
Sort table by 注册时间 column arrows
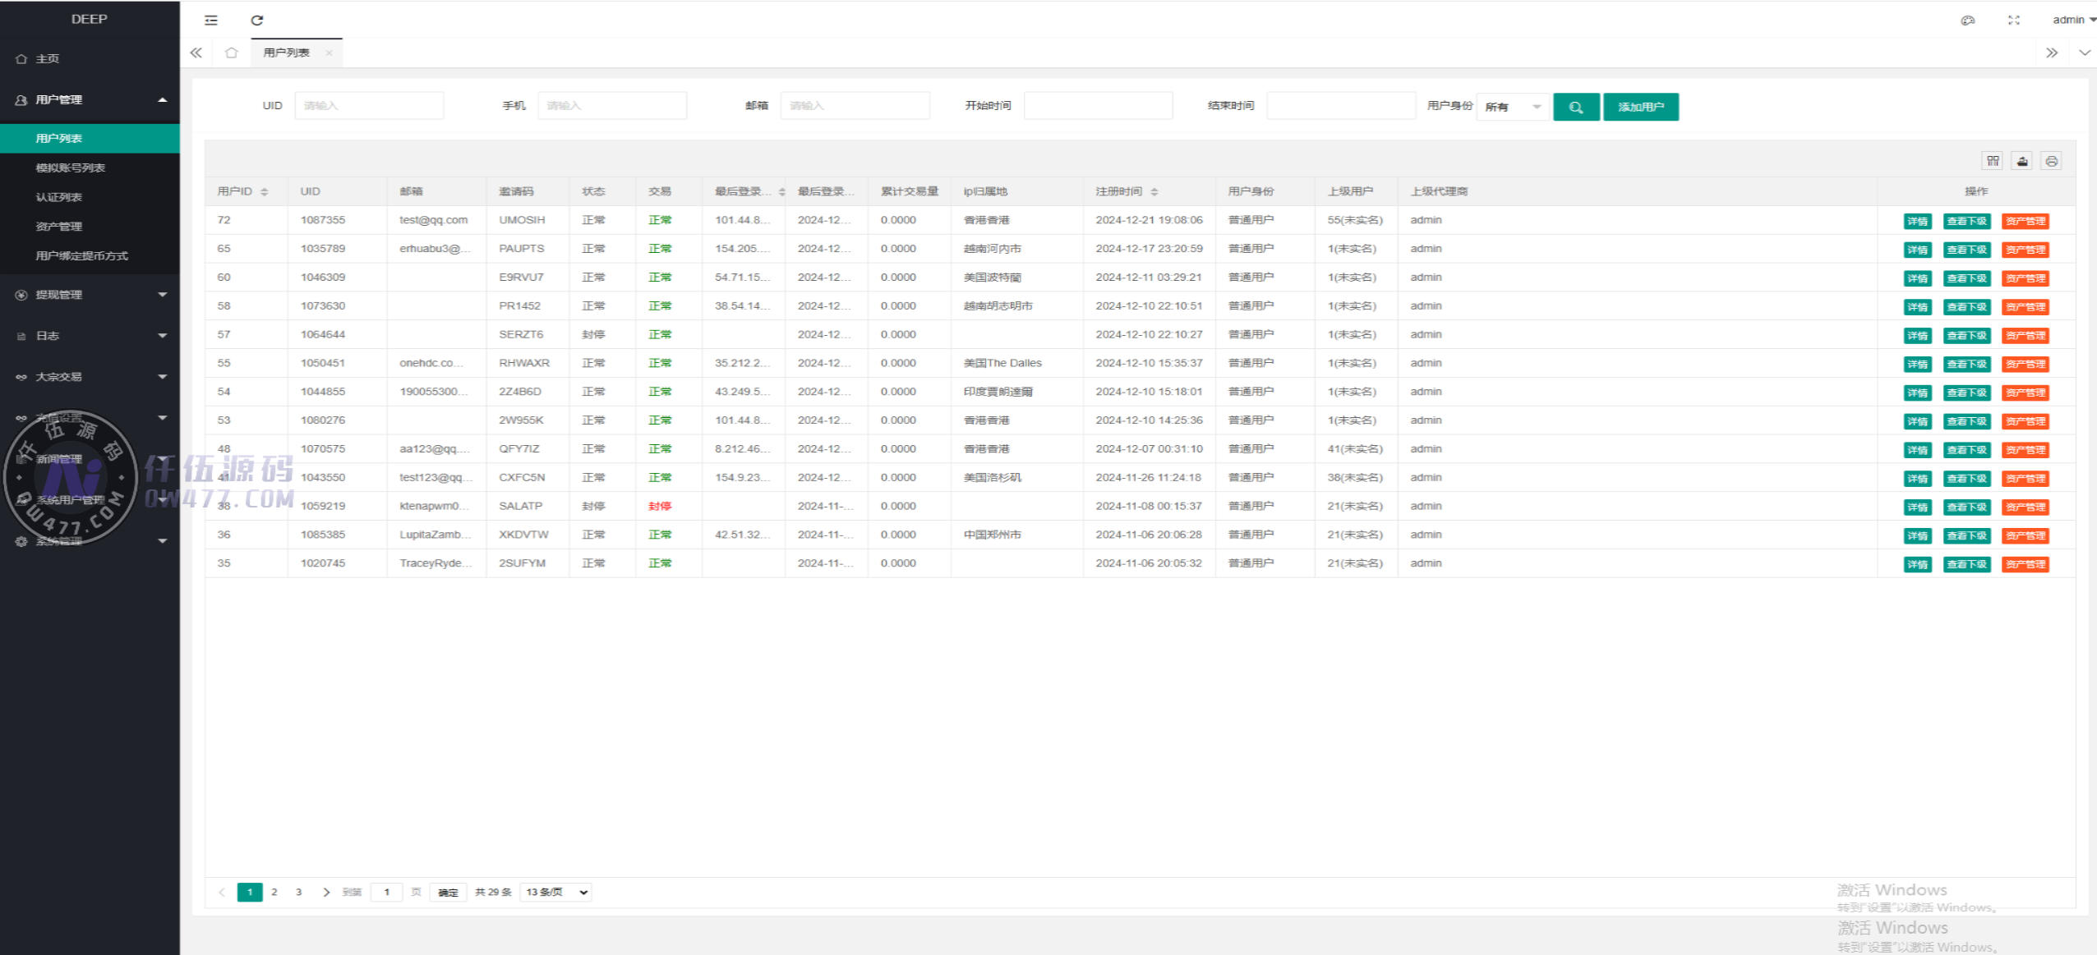[1155, 191]
